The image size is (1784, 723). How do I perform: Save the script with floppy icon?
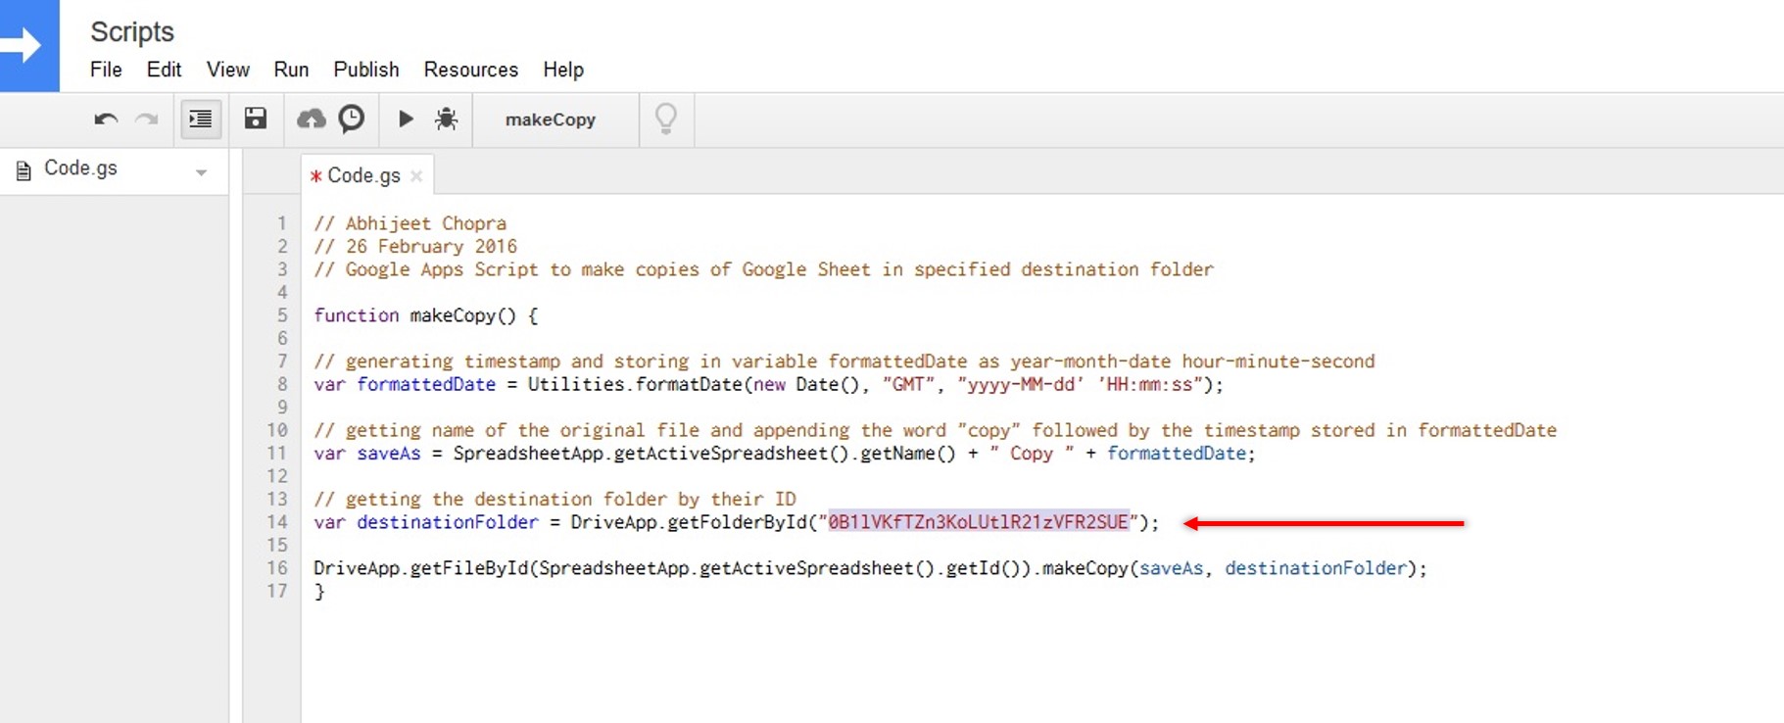point(256,120)
